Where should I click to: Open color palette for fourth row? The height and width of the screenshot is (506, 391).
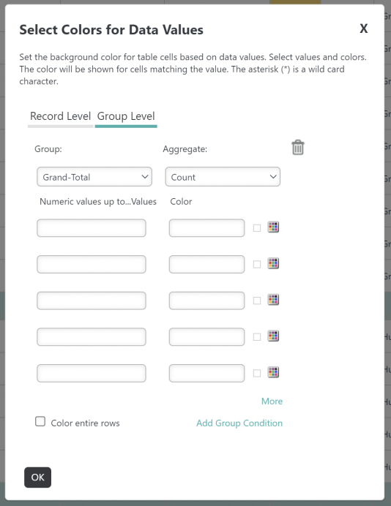pyautogui.click(x=273, y=336)
